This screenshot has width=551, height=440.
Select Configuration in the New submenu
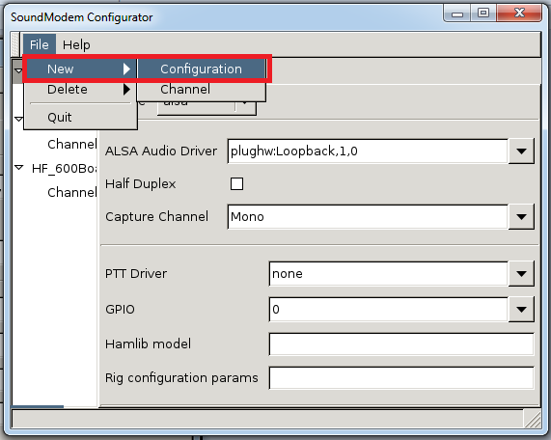[x=201, y=69]
